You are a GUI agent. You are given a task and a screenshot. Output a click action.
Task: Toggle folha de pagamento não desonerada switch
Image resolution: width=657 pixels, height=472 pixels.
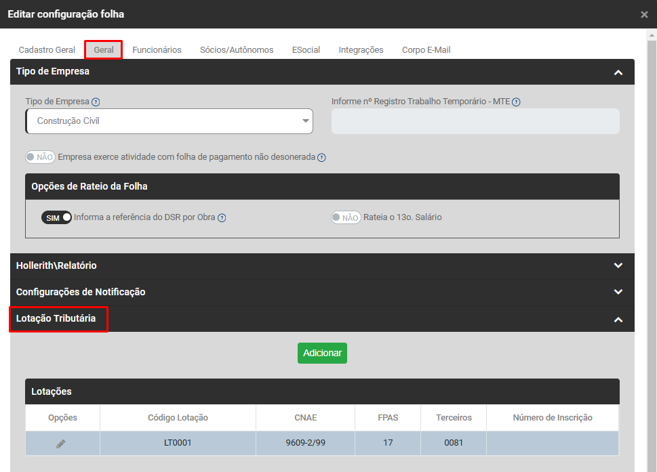click(x=40, y=157)
